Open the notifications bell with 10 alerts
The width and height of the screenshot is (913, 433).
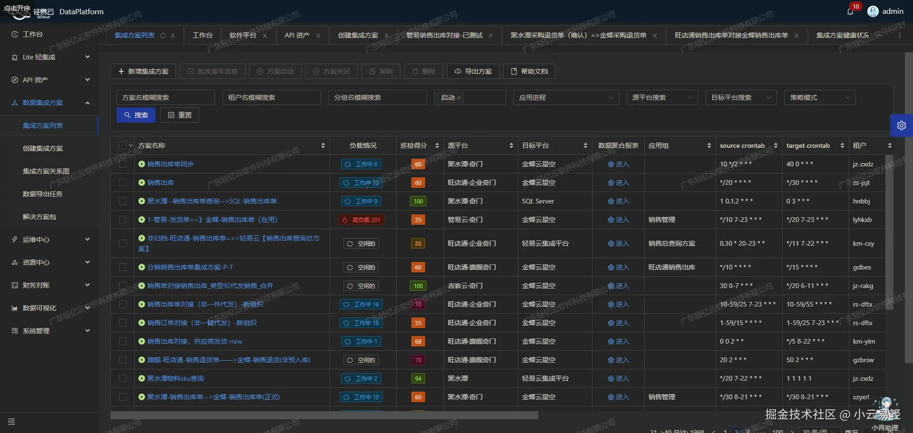click(851, 11)
